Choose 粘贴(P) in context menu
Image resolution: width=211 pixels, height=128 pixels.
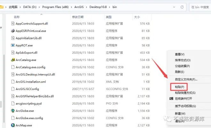[x=180, y=87]
